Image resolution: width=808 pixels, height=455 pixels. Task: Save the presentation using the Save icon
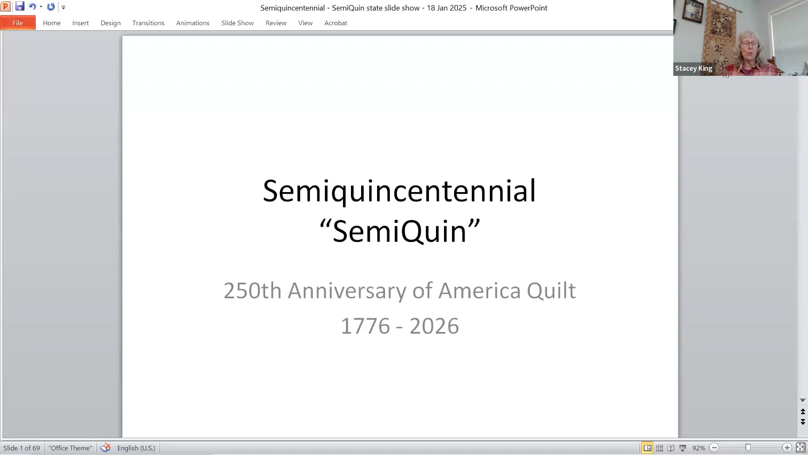pyautogui.click(x=20, y=7)
